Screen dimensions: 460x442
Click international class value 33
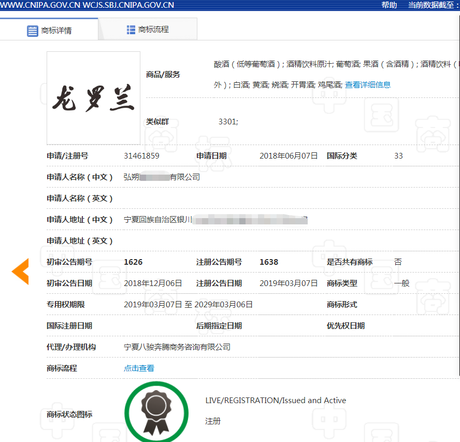[x=398, y=155]
